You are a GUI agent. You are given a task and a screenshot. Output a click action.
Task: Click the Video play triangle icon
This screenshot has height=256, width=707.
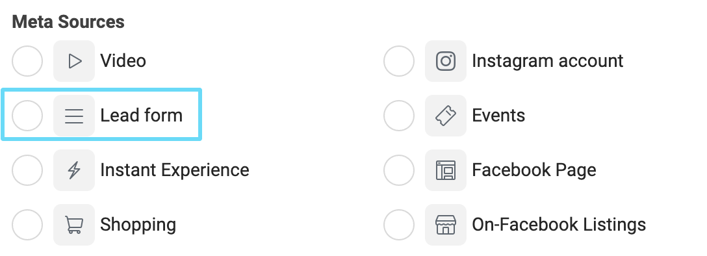(74, 61)
